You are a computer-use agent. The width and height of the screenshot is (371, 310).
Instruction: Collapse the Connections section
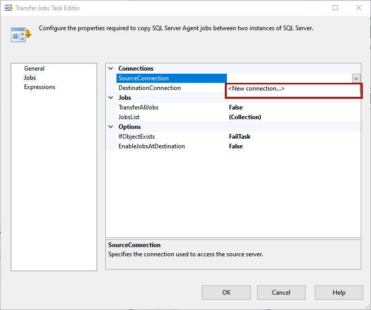click(x=111, y=69)
